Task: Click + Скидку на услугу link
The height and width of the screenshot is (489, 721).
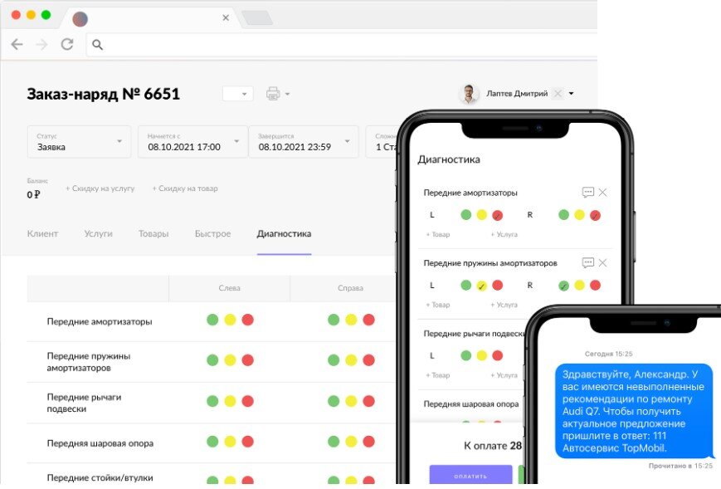Action: (x=100, y=188)
